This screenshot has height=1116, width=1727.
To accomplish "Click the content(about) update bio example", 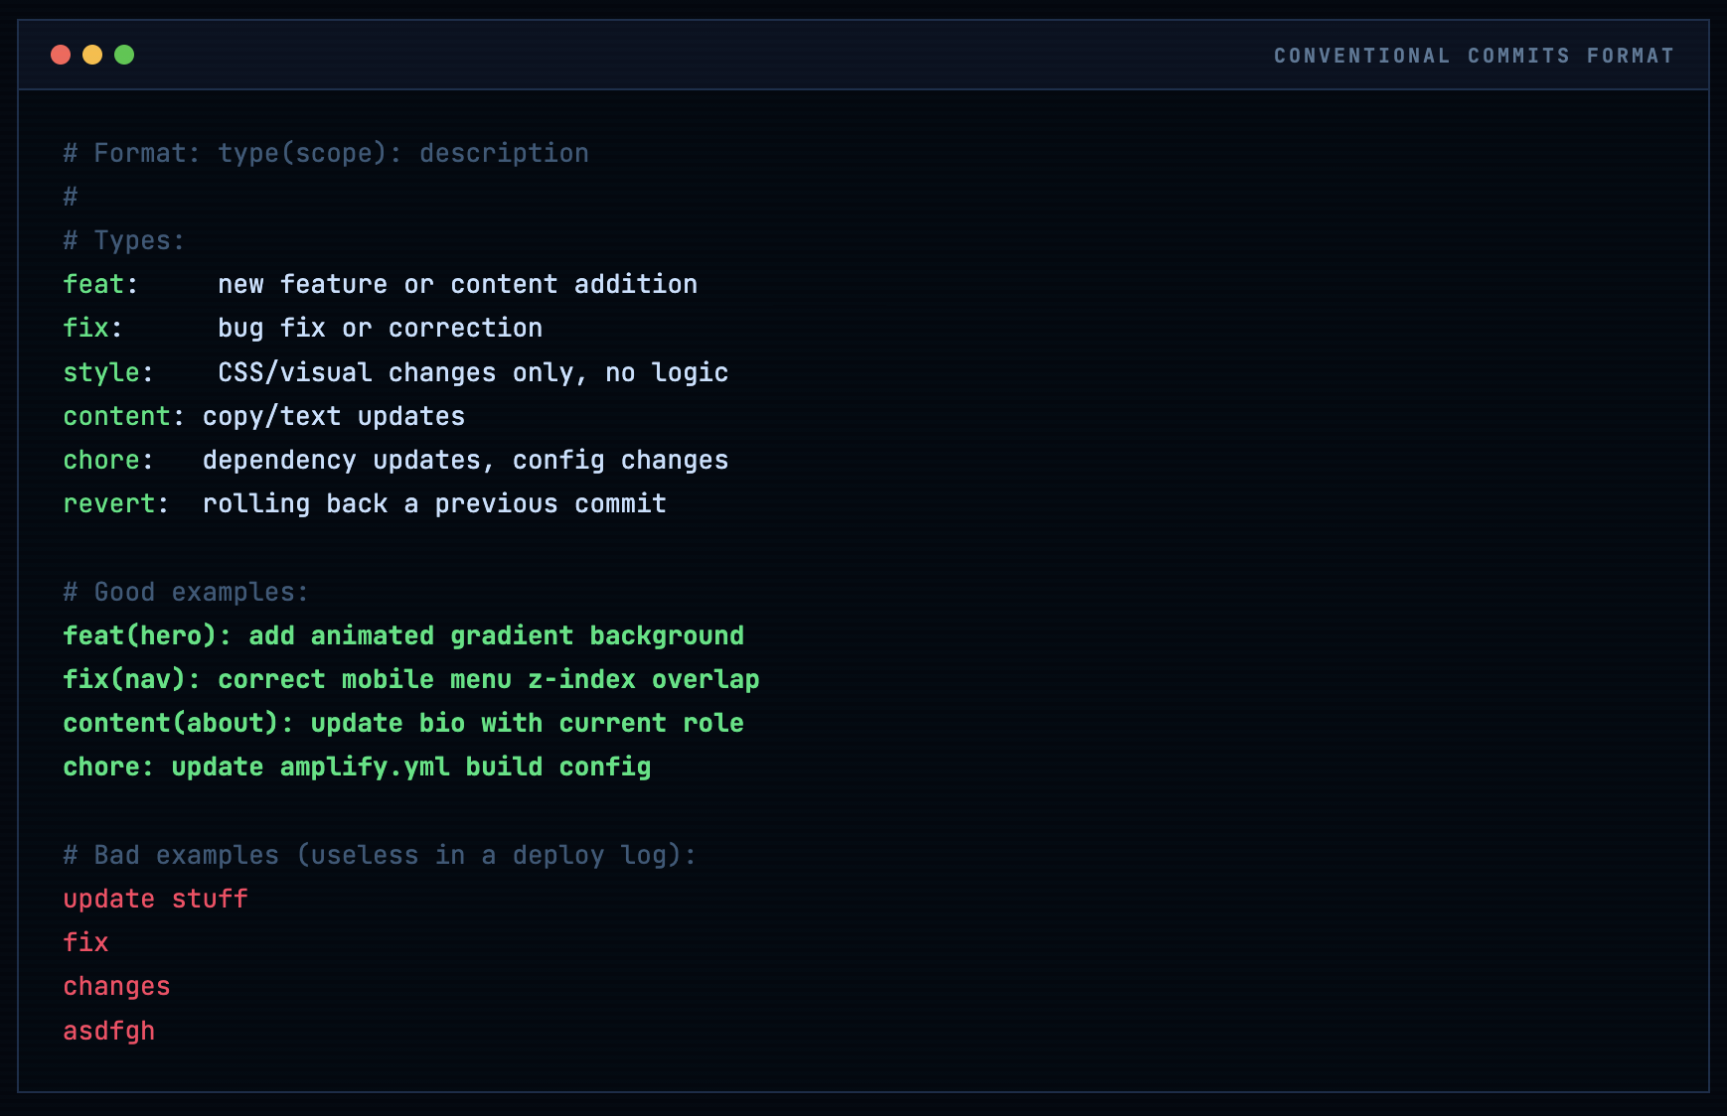I will [403, 723].
